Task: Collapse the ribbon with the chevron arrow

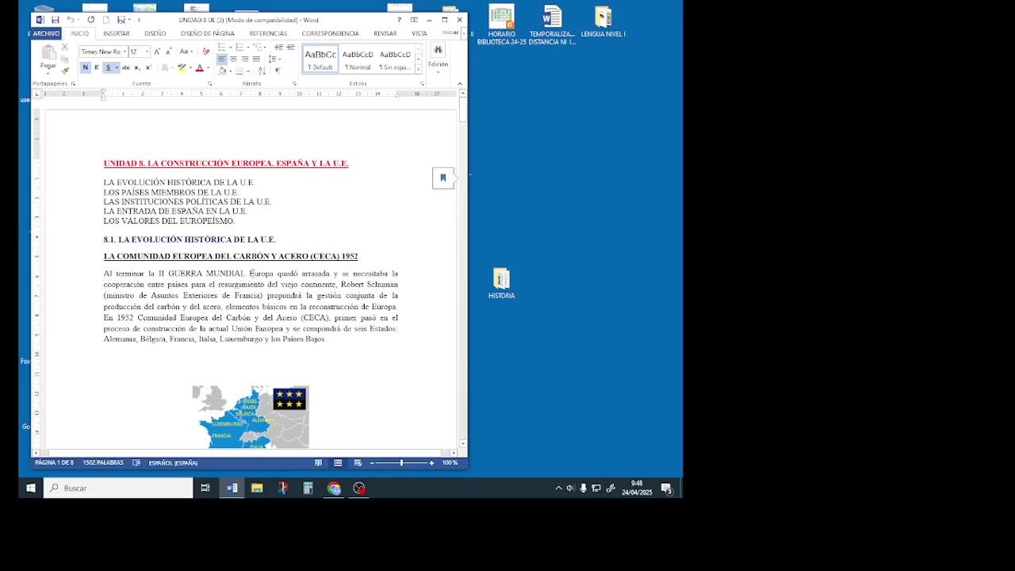Action: click(459, 83)
